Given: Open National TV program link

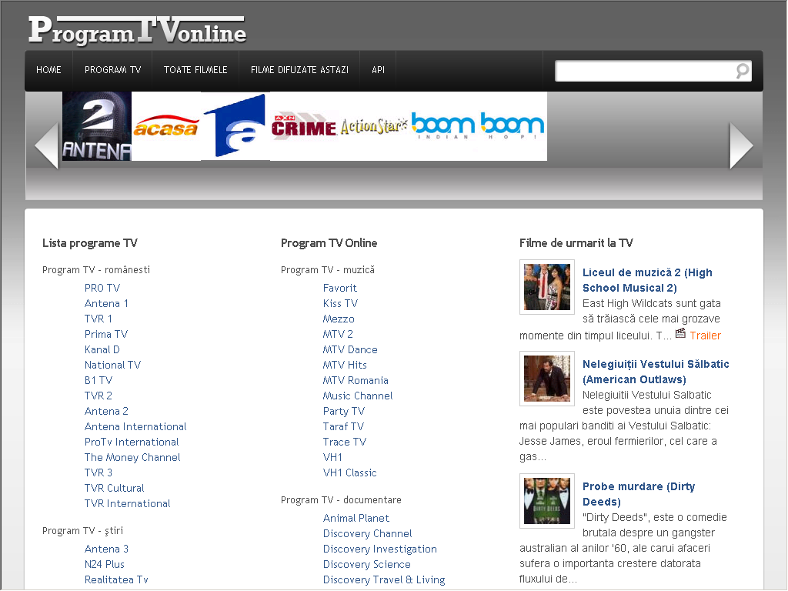Looking at the screenshot, I should [112, 365].
